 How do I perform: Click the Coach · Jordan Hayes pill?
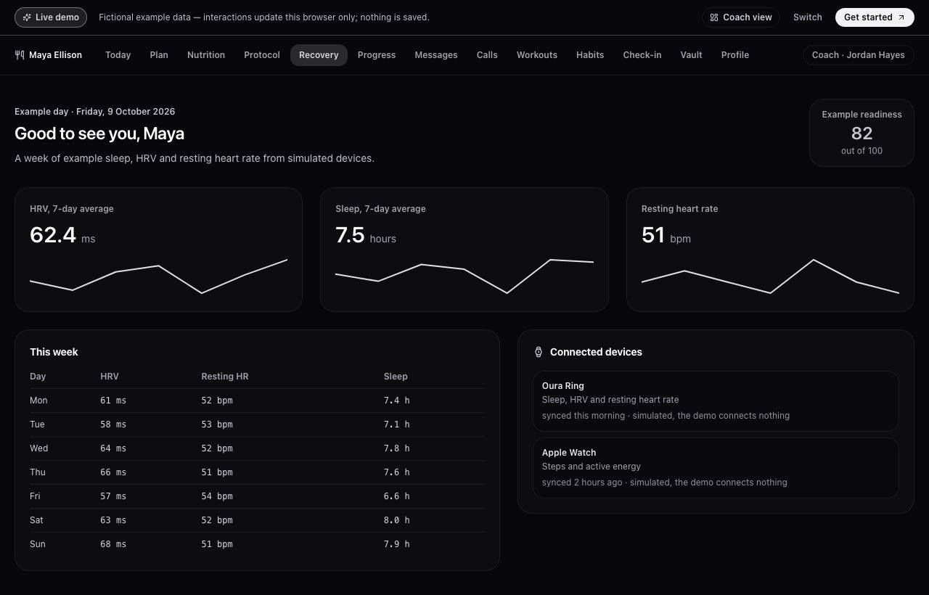859,55
